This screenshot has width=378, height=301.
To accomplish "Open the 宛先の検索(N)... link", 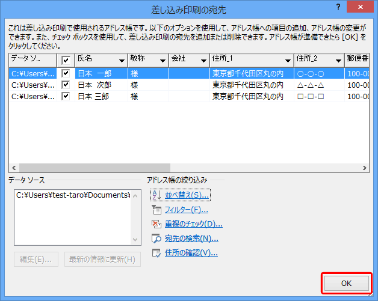I will (191, 239).
